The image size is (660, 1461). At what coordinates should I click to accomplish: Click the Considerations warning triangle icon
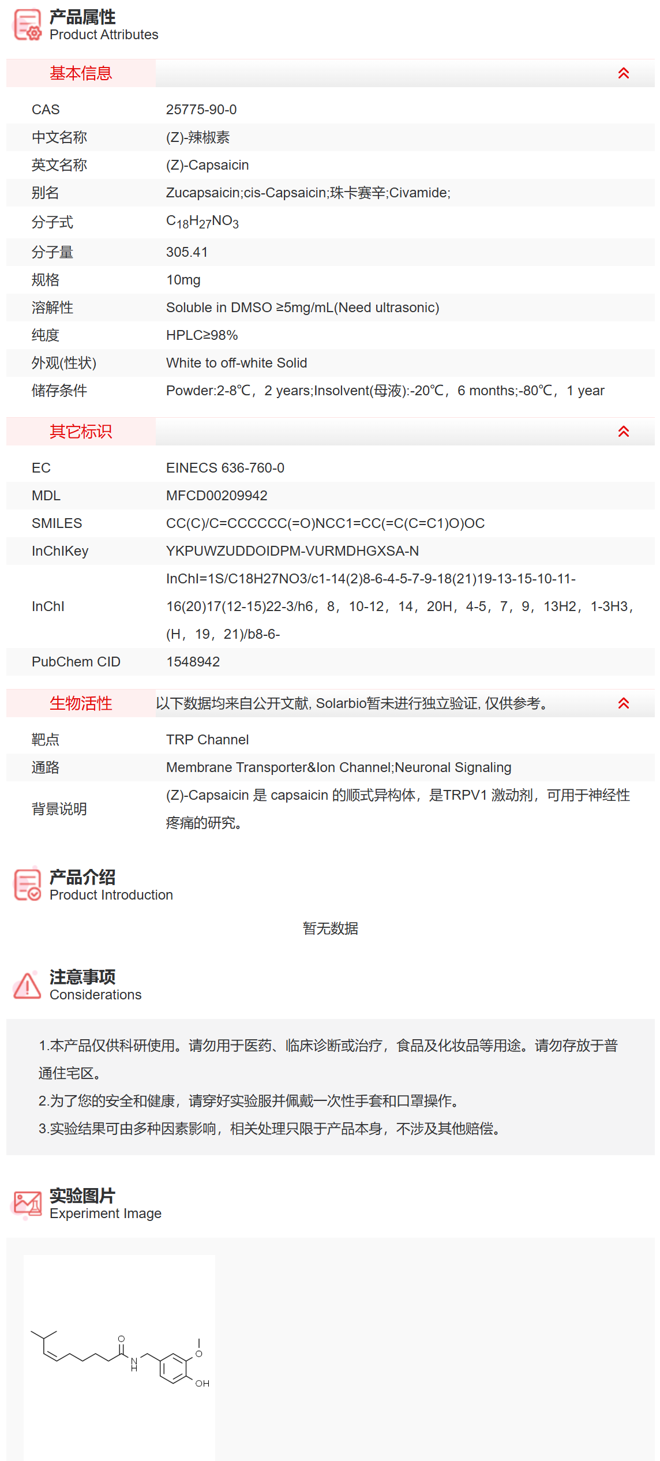tap(27, 985)
